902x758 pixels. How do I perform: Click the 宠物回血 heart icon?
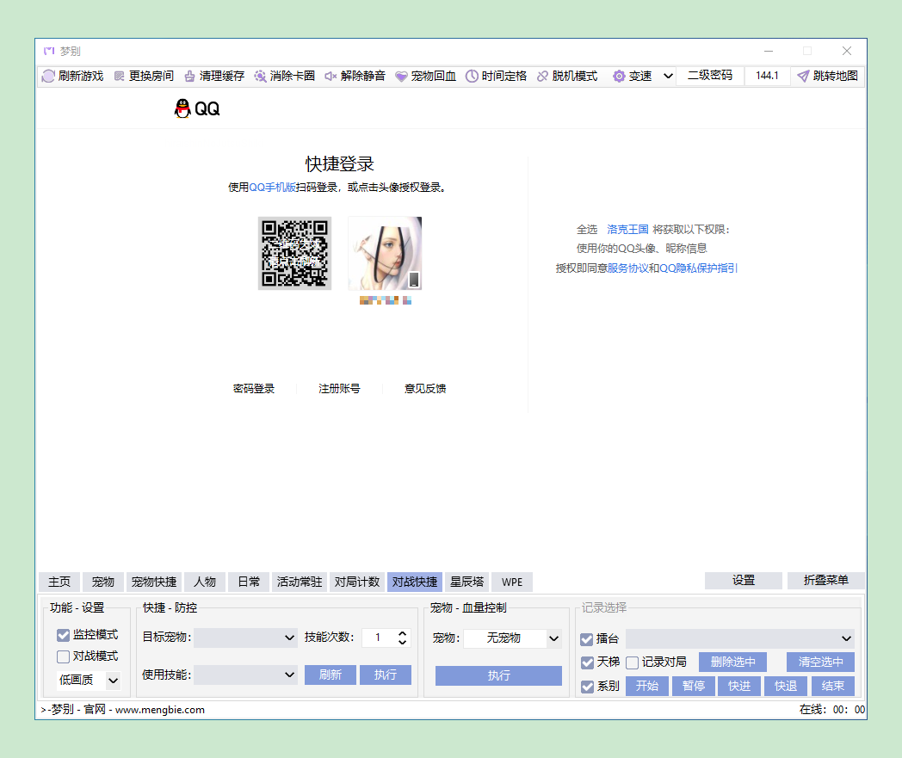pyautogui.click(x=401, y=77)
